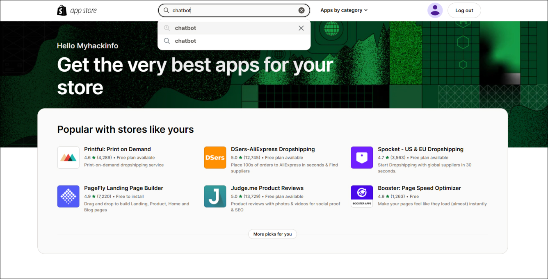
Task: Open Spocket - US & EU Dropshipping link
Action: click(420, 149)
